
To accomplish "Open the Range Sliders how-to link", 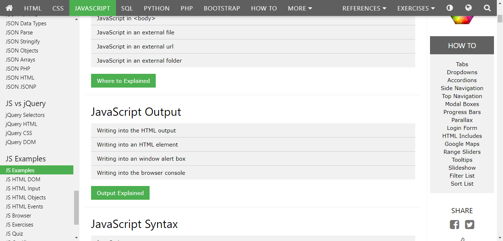I will (x=462, y=152).
